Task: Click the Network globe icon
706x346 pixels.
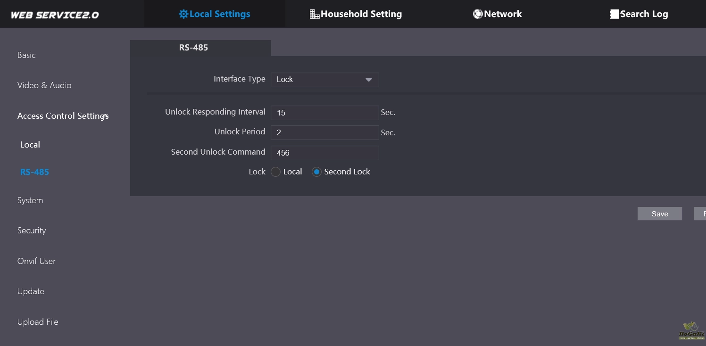Action: tap(478, 14)
